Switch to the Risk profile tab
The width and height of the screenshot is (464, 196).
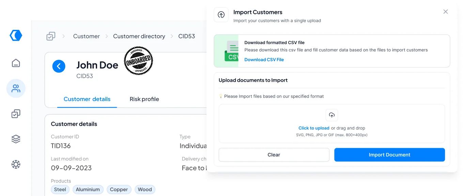[144, 99]
